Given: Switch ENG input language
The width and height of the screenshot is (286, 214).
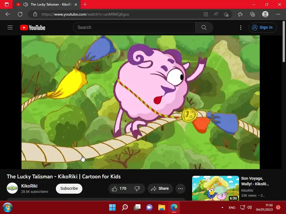Looking at the screenshot, I should (232, 208).
